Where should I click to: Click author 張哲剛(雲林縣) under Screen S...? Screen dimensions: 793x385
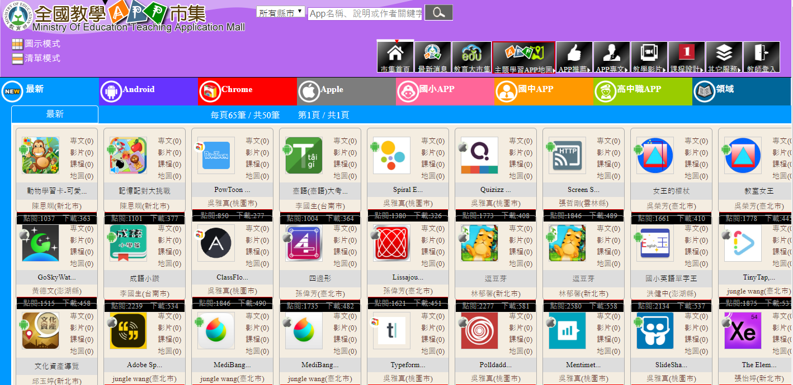(x=583, y=204)
